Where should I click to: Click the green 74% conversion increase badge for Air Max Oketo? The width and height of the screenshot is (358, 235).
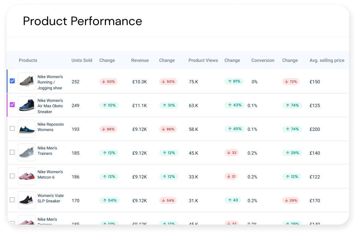click(x=292, y=105)
